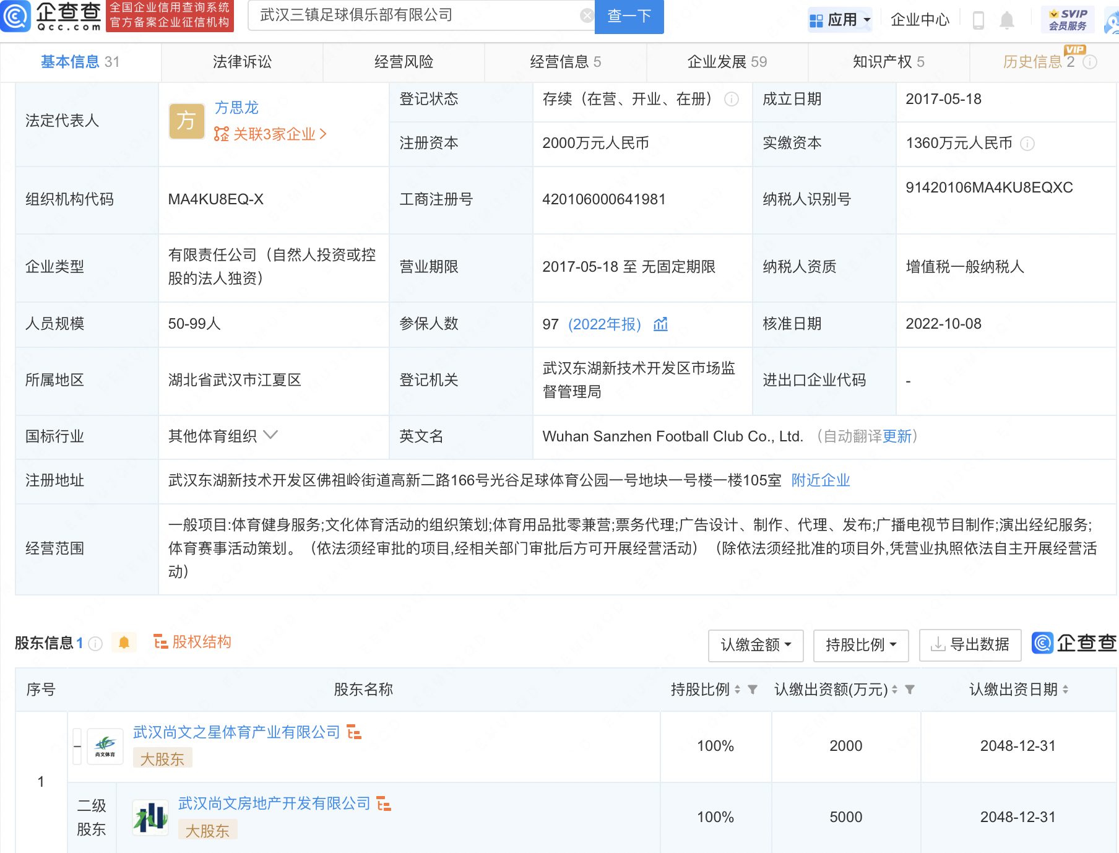Switch to the 知识产权 tab
1119x853 pixels.
point(888,62)
